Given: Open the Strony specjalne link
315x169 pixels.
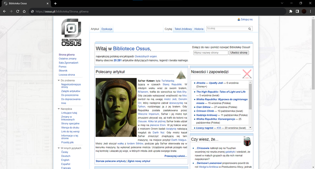Looking at the screenshot, I should pos(70,124).
